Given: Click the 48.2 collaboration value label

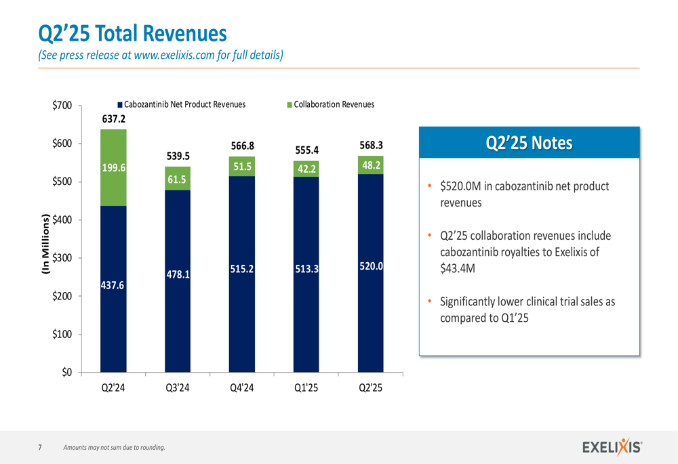Looking at the screenshot, I should [372, 165].
